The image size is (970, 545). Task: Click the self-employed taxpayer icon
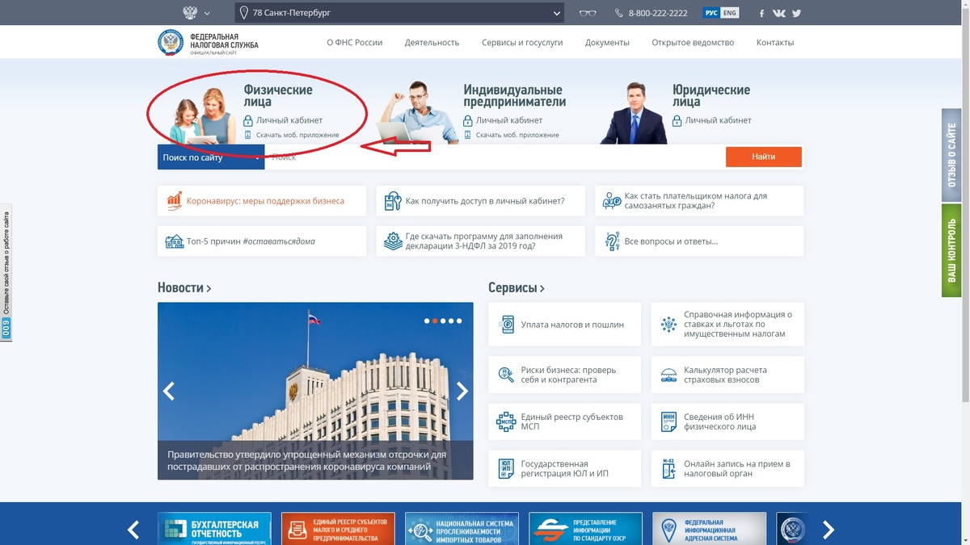pos(612,201)
